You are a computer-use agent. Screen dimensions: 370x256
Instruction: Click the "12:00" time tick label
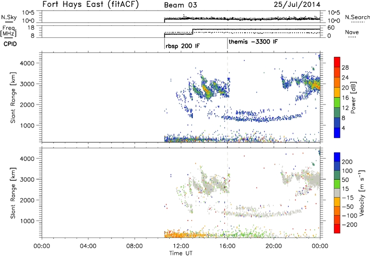(181, 246)
